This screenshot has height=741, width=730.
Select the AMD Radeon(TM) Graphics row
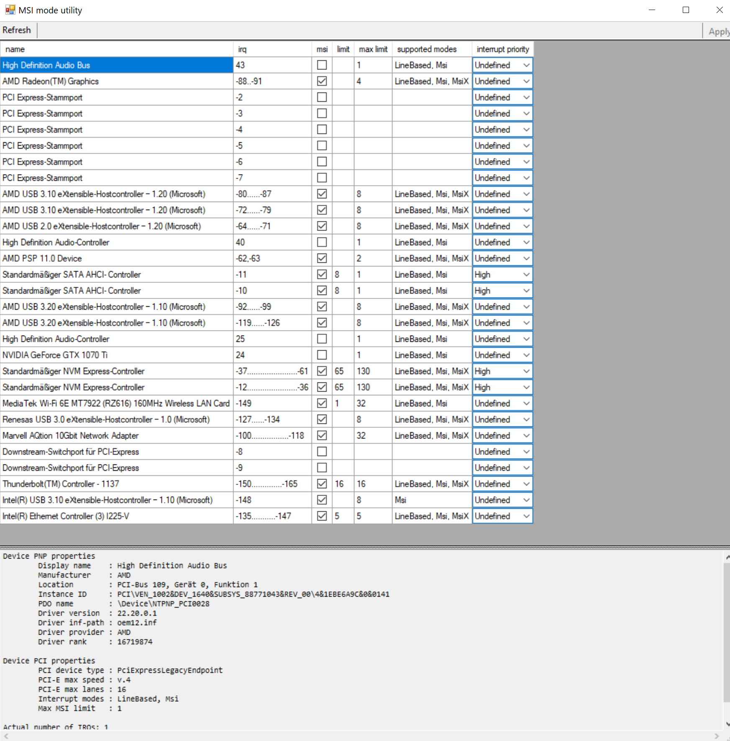tap(117, 81)
